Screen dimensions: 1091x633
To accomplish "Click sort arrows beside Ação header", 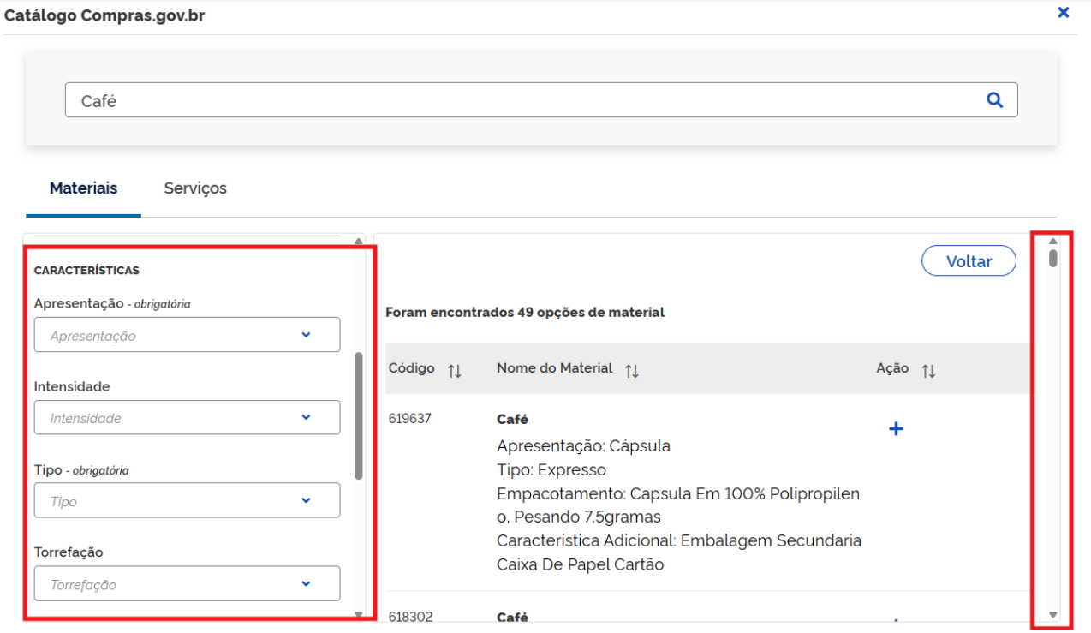I will (x=928, y=370).
